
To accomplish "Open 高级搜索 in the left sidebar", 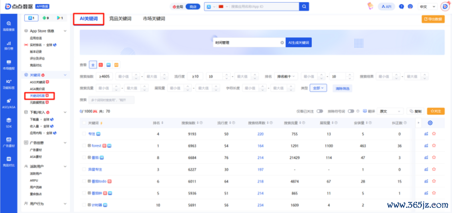I will click(9, 26).
